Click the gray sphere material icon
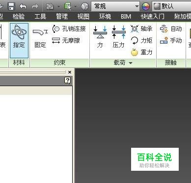This screenshot has width=191, height=183. pos(84,6)
